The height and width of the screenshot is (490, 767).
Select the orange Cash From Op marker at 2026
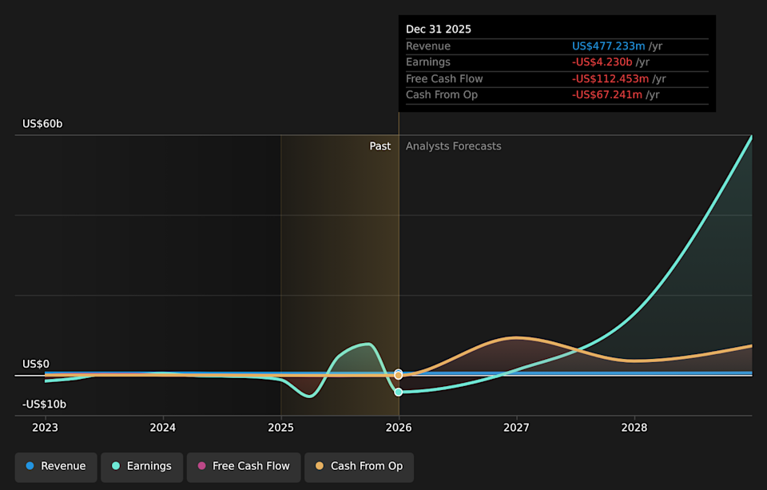click(x=399, y=375)
